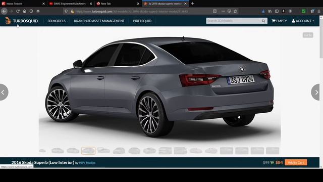Close the New Tab tab

(138, 4)
